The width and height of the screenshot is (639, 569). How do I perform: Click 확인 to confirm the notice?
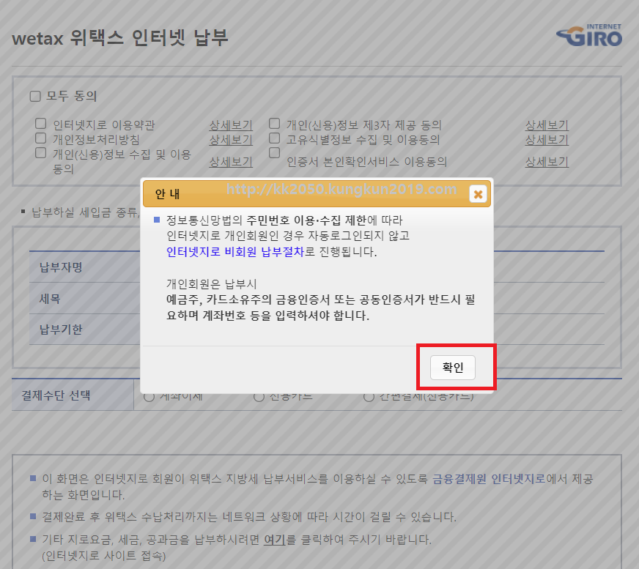452,368
